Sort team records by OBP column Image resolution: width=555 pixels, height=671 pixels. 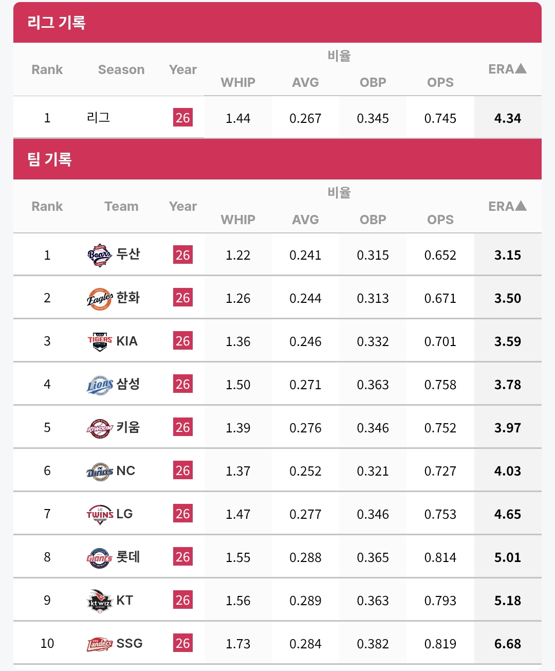(373, 220)
